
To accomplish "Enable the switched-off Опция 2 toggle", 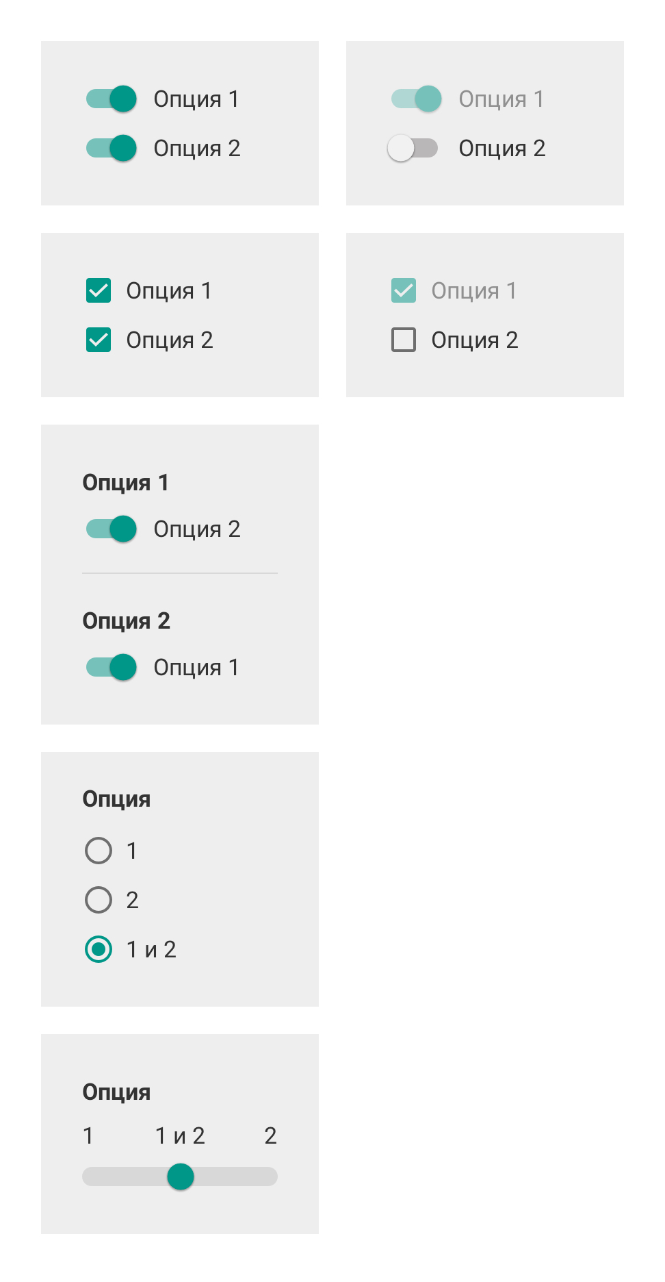I will (x=413, y=148).
